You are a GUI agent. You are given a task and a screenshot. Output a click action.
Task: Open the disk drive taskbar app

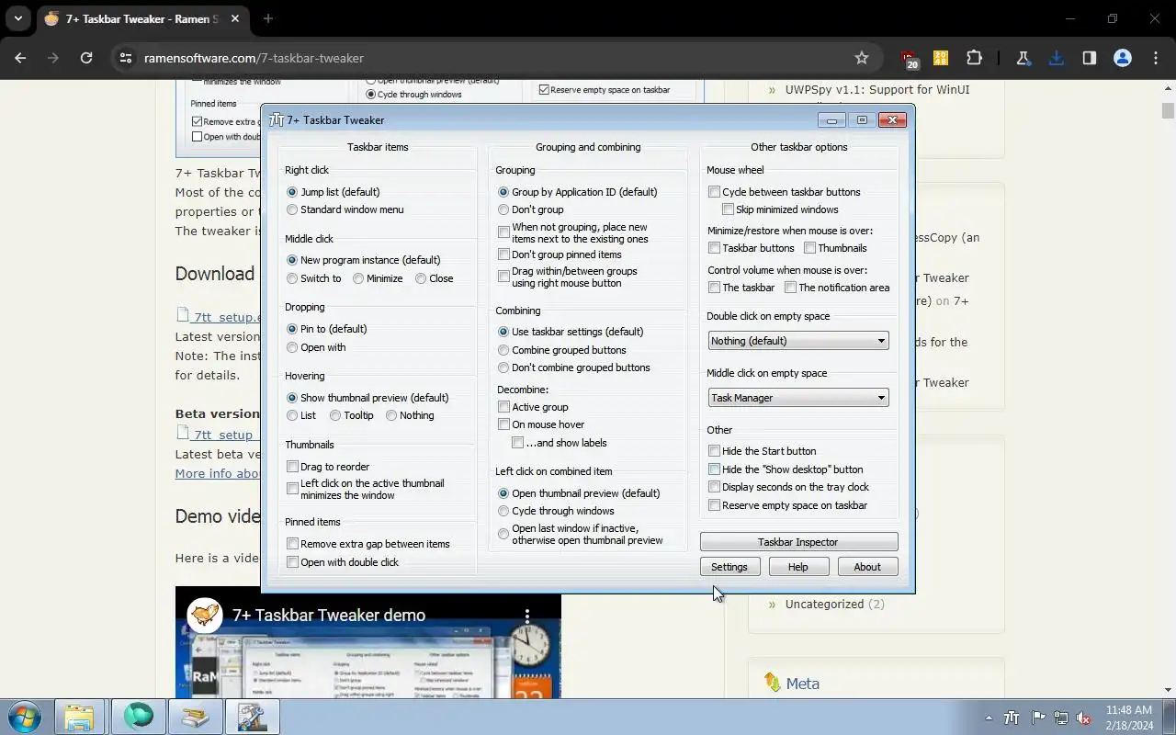pyautogui.click(x=195, y=717)
